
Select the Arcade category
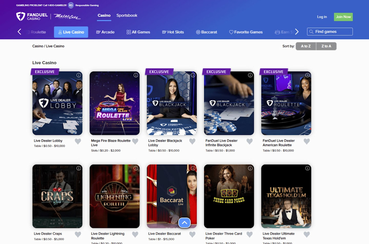click(x=105, y=32)
